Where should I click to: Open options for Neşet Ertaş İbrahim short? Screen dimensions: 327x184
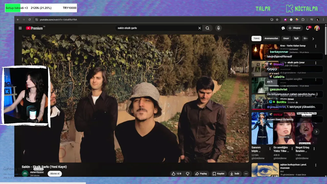click(314, 148)
